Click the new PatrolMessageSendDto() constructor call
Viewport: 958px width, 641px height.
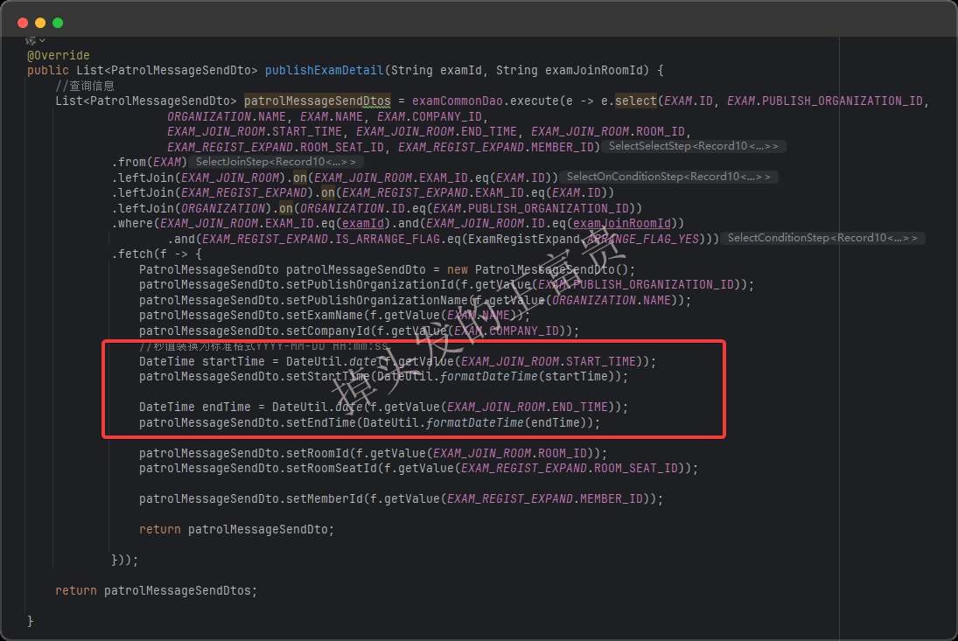pyautogui.click(x=541, y=269)
